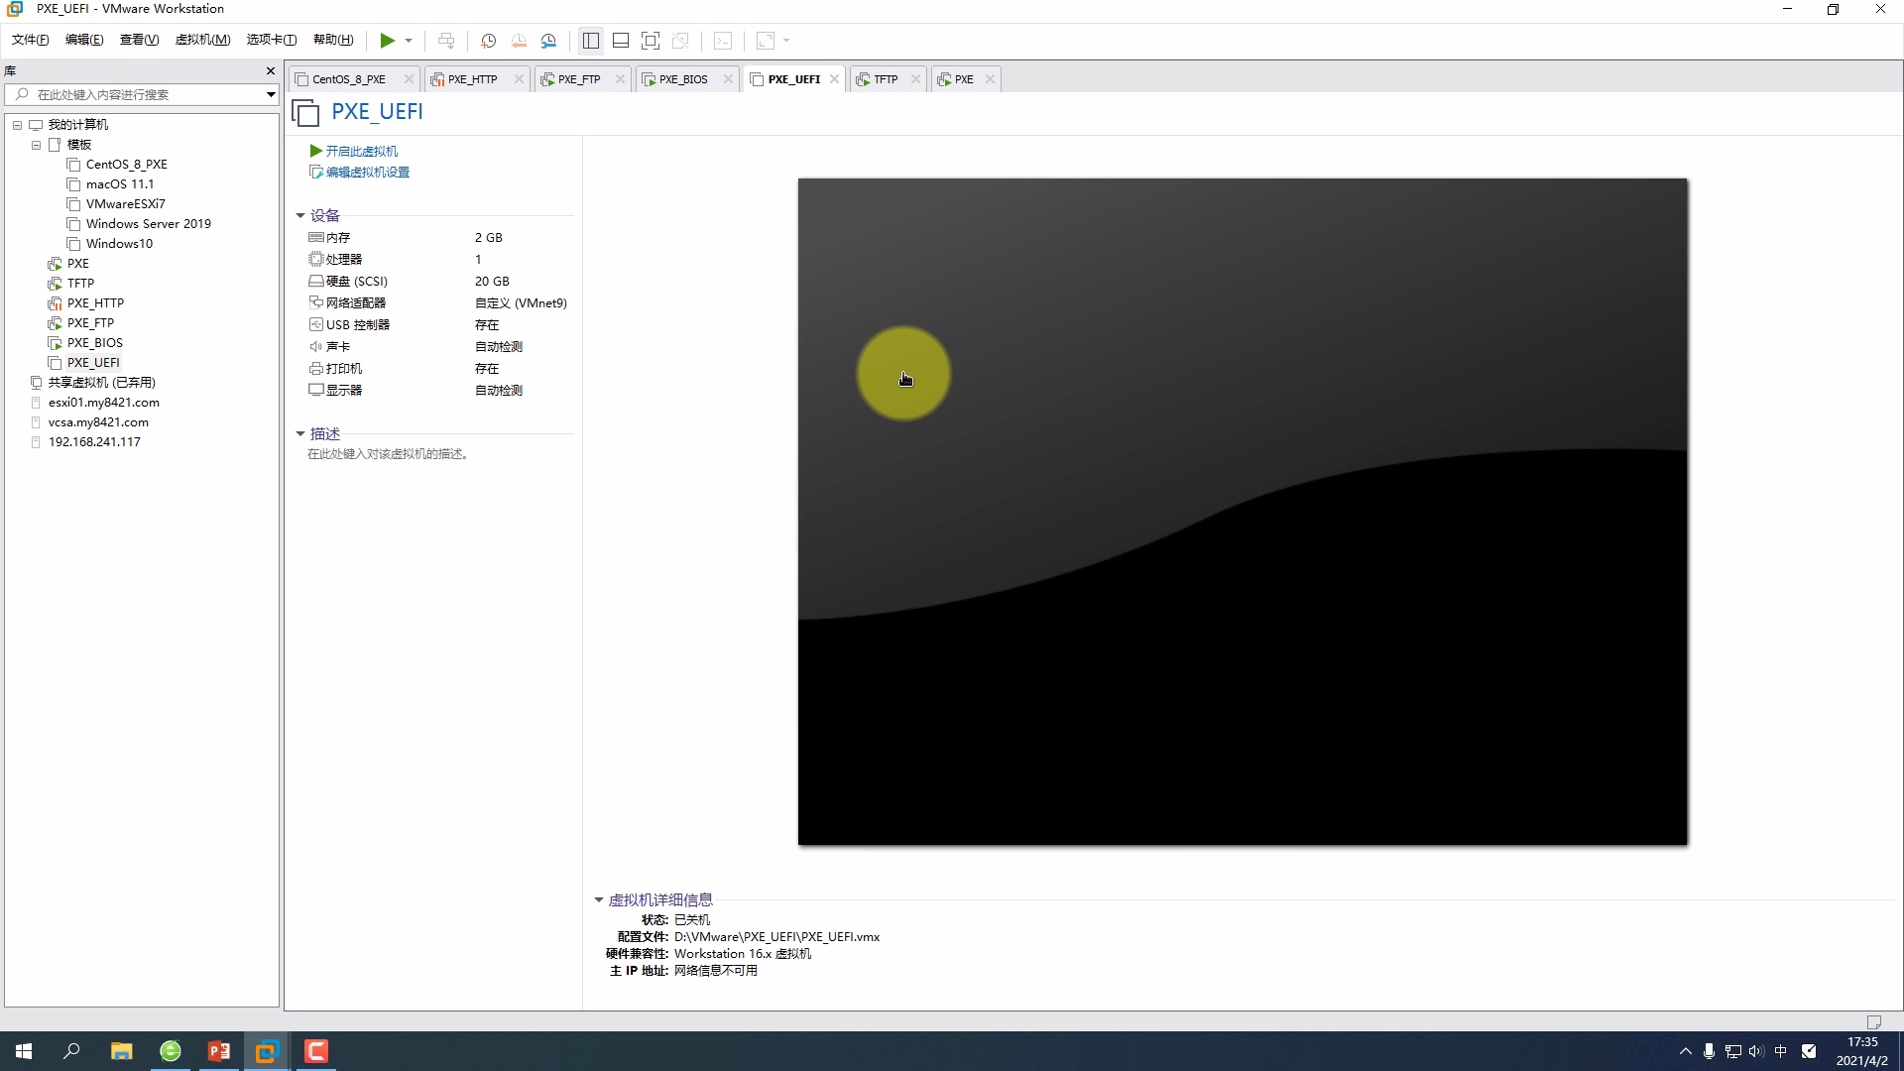The width and height of the screenshot is (1904, 1071).
Task: Enter full screen mode
Action: [x=651, y=41]
